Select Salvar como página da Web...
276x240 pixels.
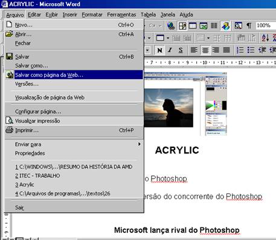pos(74,75)
